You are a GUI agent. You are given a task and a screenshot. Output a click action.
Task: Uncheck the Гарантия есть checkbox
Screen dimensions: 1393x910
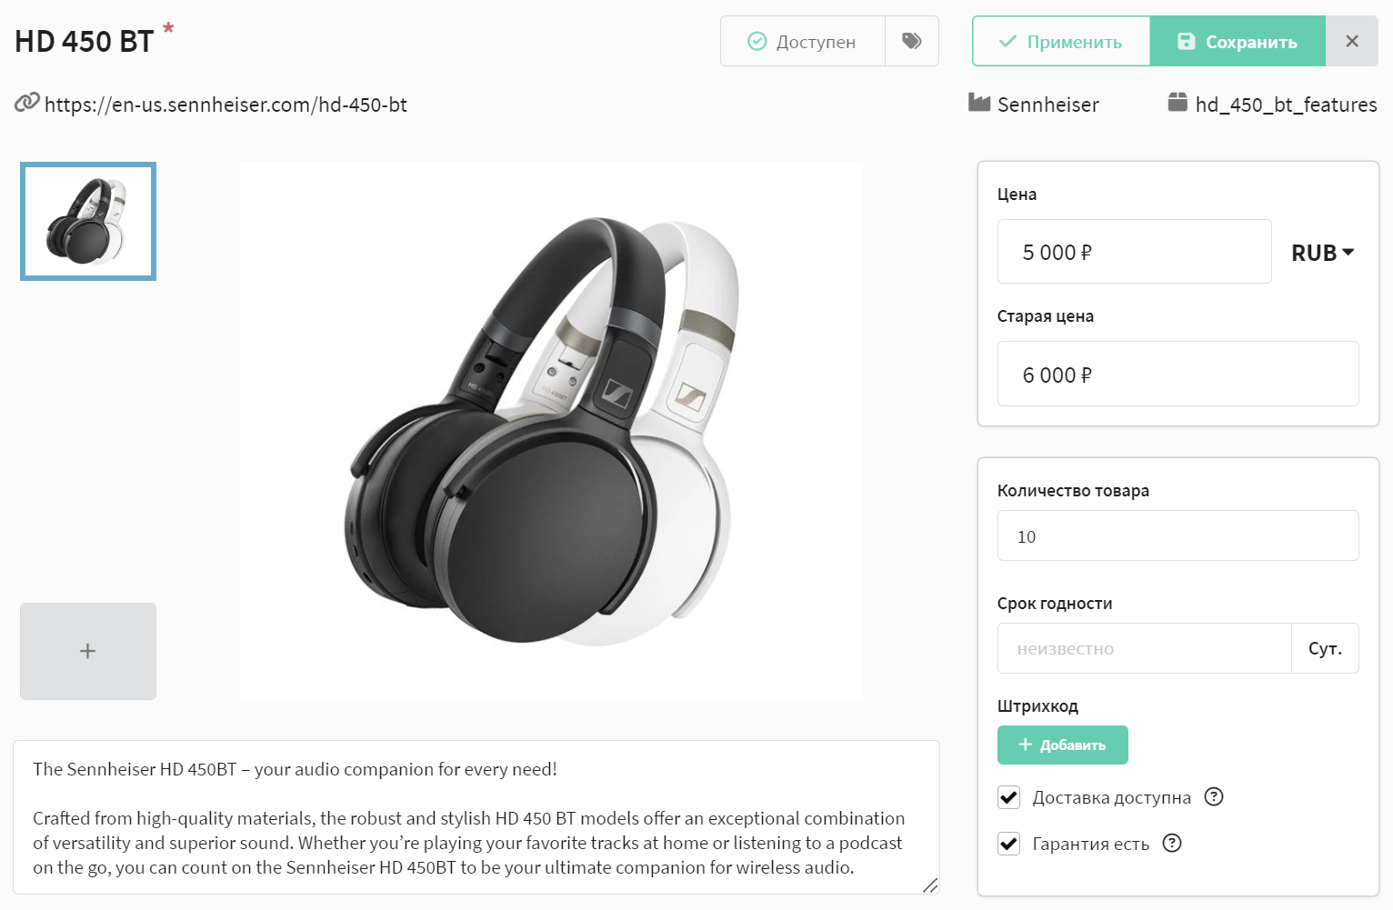pos(1009,844)
